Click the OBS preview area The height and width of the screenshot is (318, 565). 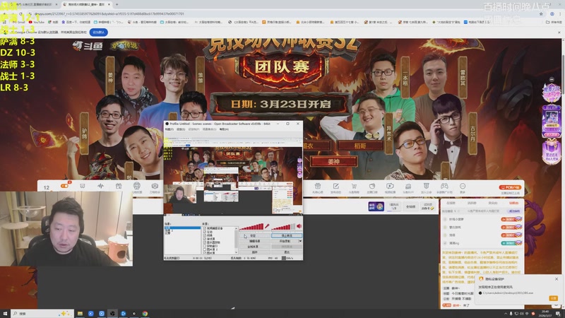tap(233, 176)
